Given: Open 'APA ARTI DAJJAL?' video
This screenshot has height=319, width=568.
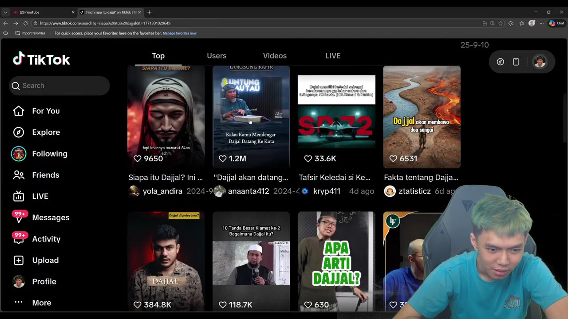Looking at the screenshot, I should coord(336,261).
